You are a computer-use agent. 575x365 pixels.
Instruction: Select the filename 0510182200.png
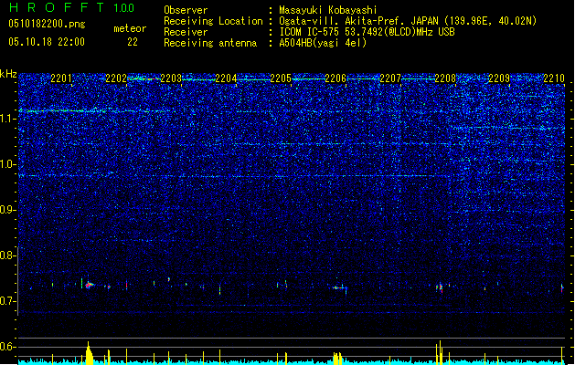[47, 25]
